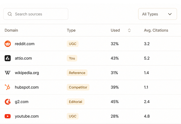Click the G2 logo icon
This screenshot has width=181, height=124.
pyautogui.click(x=8, y=102)
